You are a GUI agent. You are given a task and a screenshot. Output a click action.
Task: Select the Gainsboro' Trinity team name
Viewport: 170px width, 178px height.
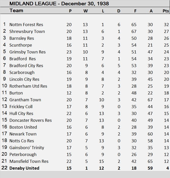click(27, 148)
